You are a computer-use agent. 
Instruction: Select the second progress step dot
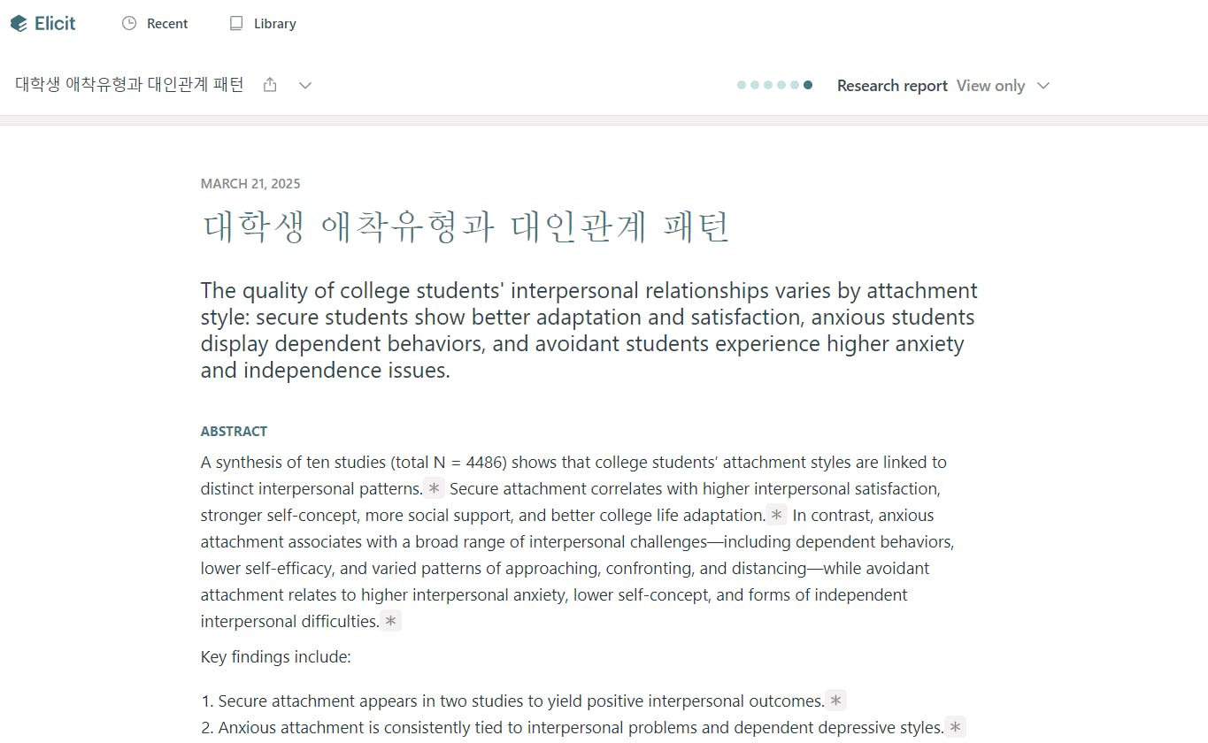[x=755, y=85]
